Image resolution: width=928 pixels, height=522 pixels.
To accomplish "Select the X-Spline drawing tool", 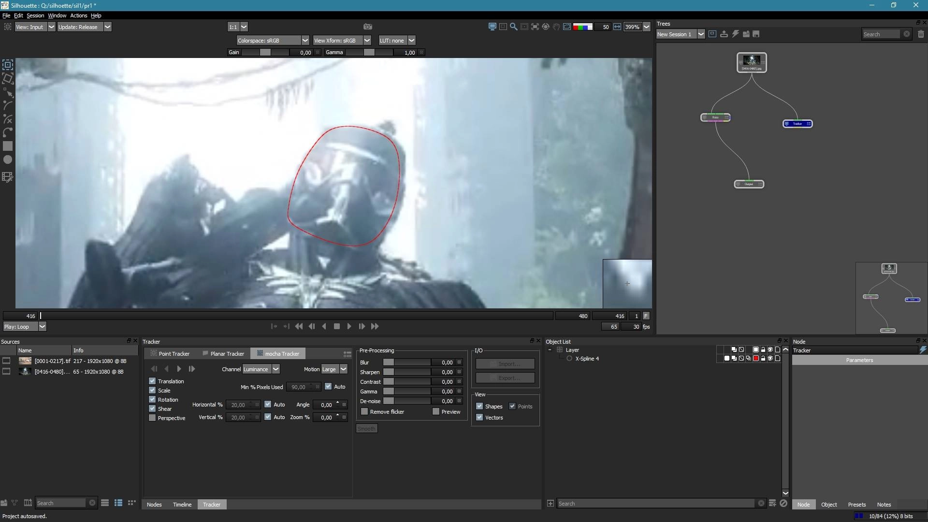I will point(8,118).
